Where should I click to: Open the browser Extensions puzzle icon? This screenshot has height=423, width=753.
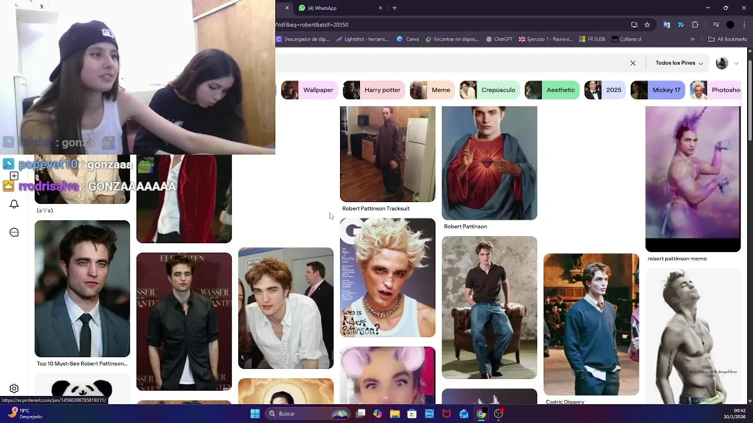click(x=695, y=25)
